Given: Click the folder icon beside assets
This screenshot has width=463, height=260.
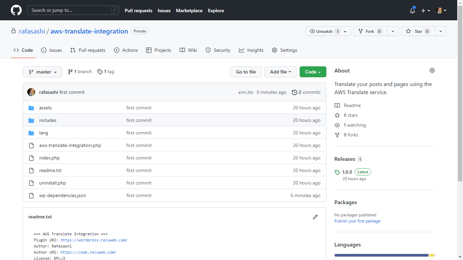Looking at the screenshot, I should (31, 108).
